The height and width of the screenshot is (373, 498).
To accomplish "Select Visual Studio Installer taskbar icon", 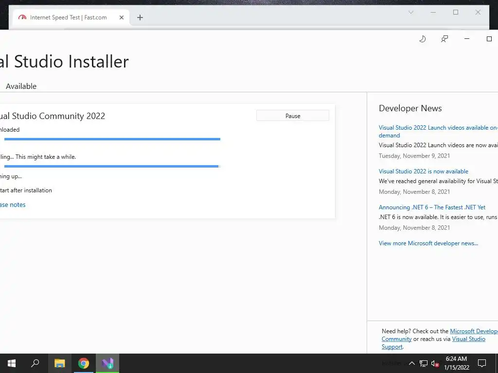I will pyautogui.click(x=107, y=363).
